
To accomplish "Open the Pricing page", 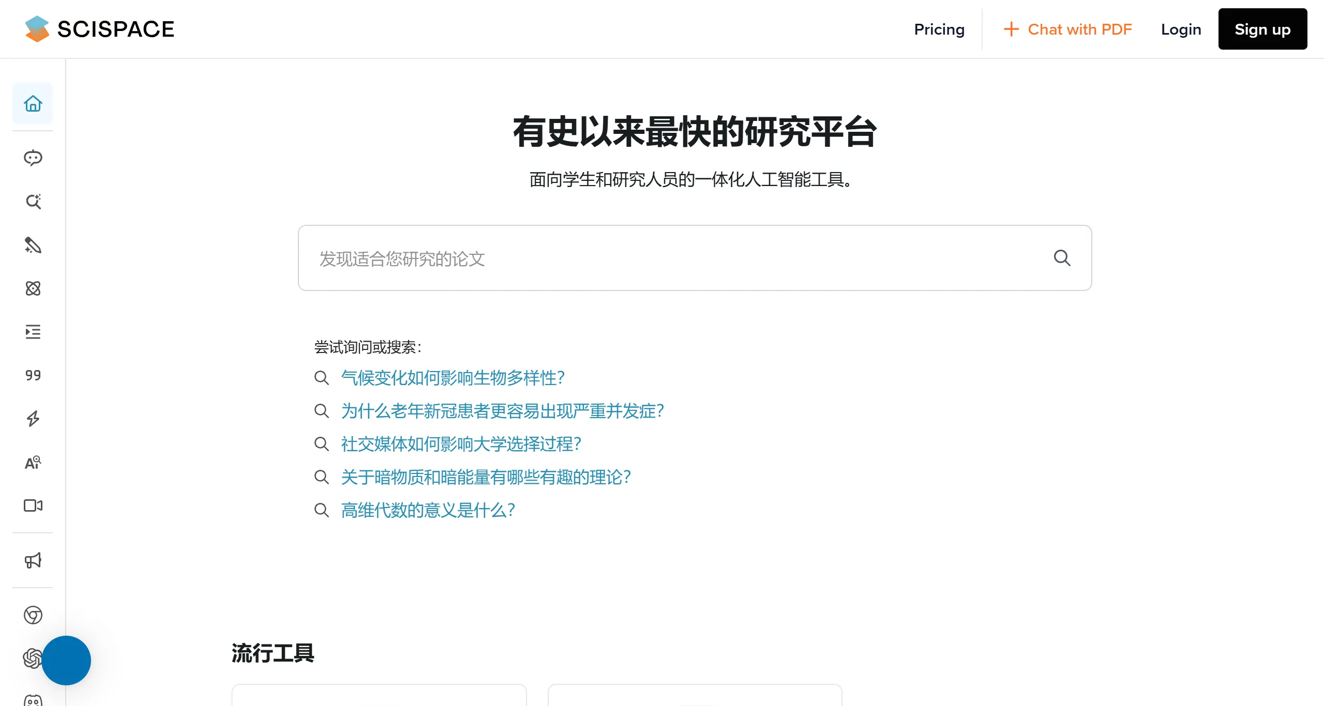I will coord(939,29).
